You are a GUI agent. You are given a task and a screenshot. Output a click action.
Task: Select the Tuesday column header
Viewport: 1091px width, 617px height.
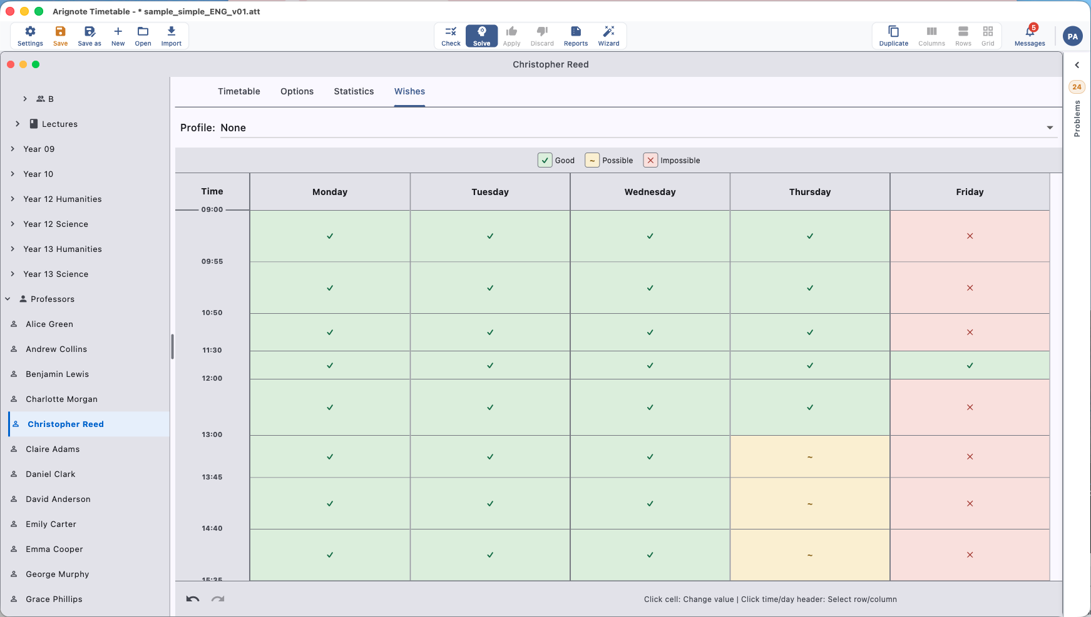click(490, 192)
